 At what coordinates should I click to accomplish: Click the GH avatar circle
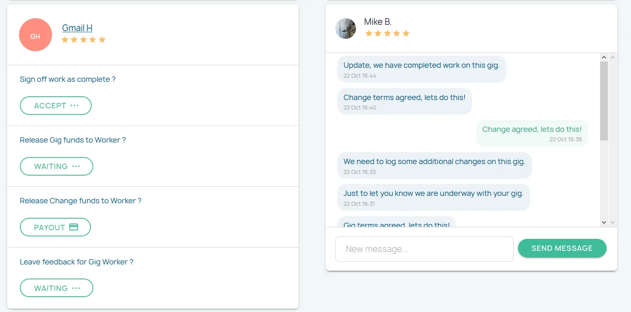tap(36, 35)
